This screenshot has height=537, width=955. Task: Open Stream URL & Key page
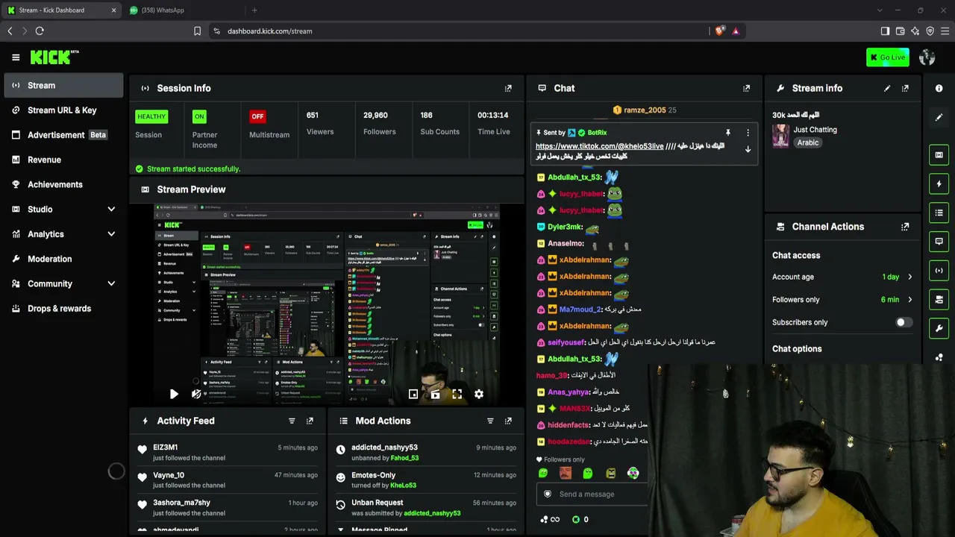(63, 110)
